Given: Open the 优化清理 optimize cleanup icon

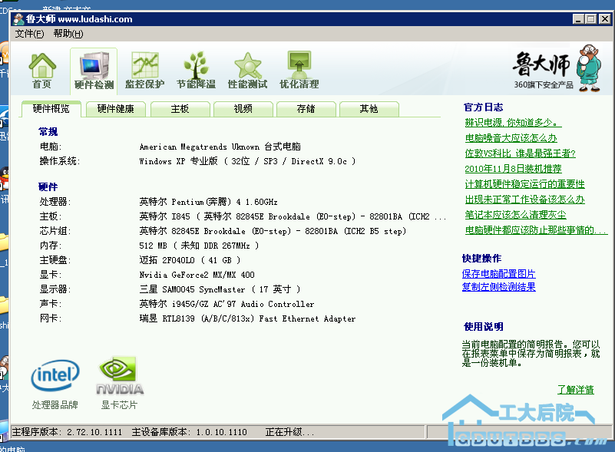Looking at the screenshot, I should (299, 71).
